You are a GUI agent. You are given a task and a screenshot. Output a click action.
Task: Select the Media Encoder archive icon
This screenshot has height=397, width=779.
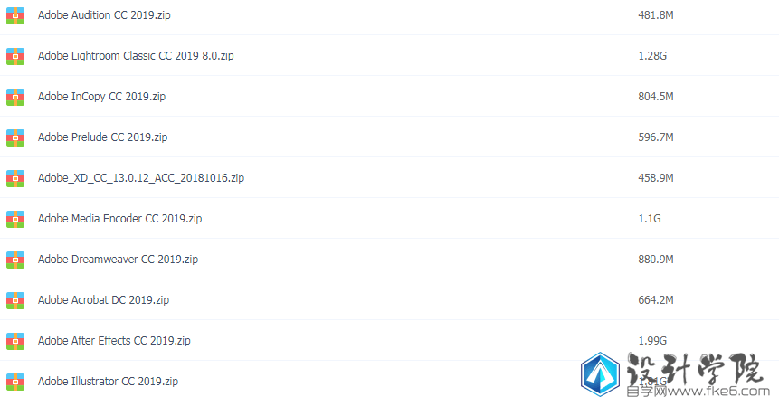[x=15, y=219]
